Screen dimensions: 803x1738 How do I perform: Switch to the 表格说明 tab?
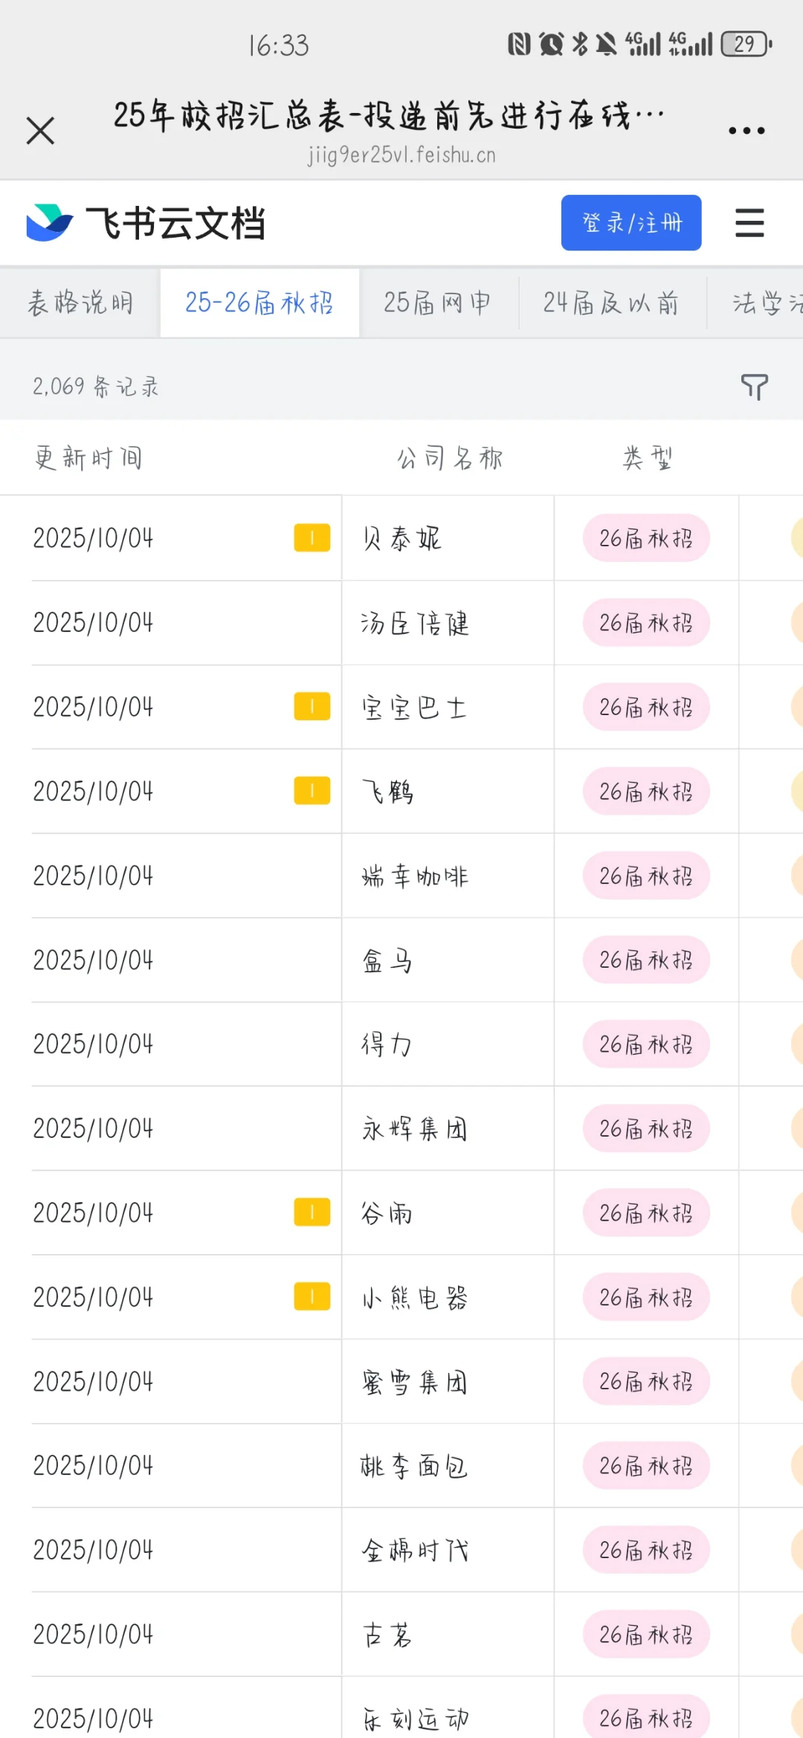click(x=80, y=303)
